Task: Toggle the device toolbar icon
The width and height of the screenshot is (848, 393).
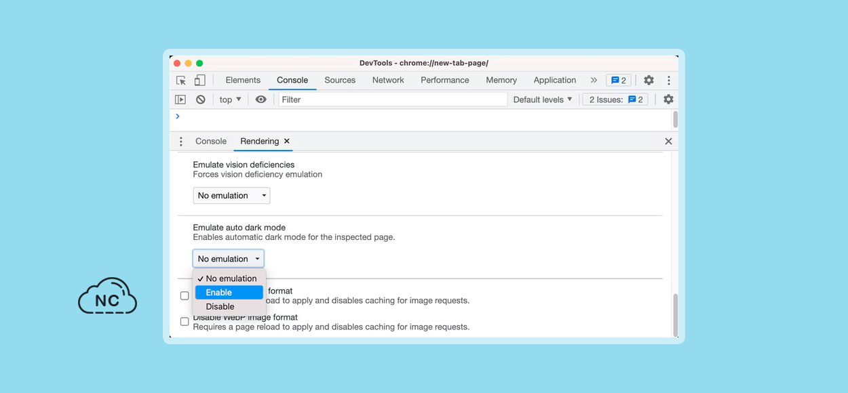Action: [199, 80]
